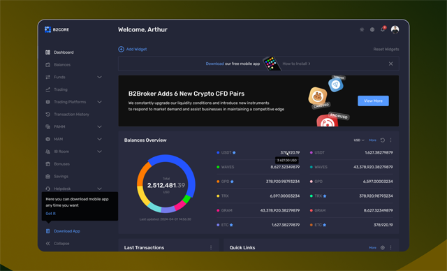The width and height of the screenshot is (447, 271).
Task: Open the language globe icon
Action: point(372,29)
